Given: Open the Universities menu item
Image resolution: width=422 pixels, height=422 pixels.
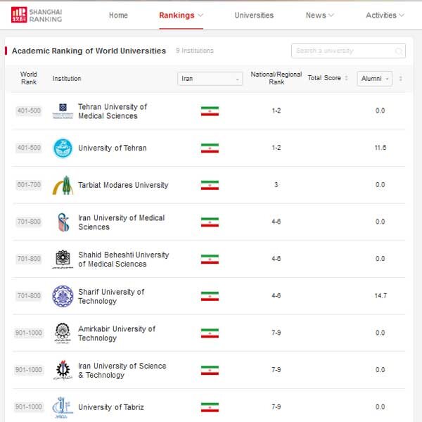Looking at the screenshot, I should (x=254, y=15).
